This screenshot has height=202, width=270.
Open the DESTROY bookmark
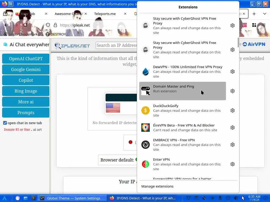tap(56, 34)
